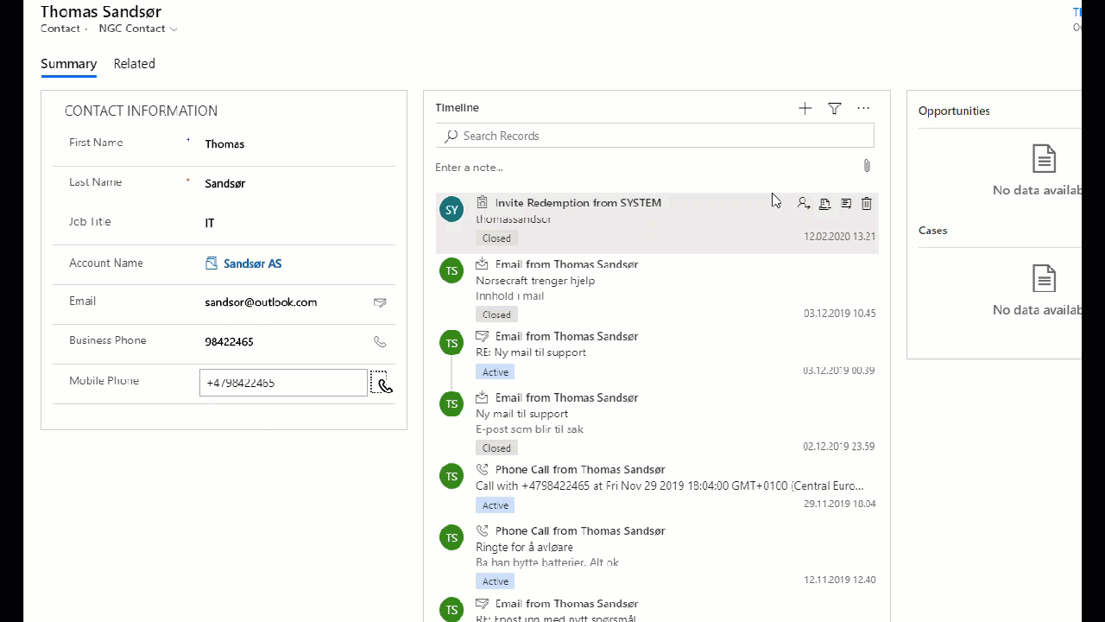Open timeline more options ellipsis
The image size is (1105, 622).
point(863,108)
